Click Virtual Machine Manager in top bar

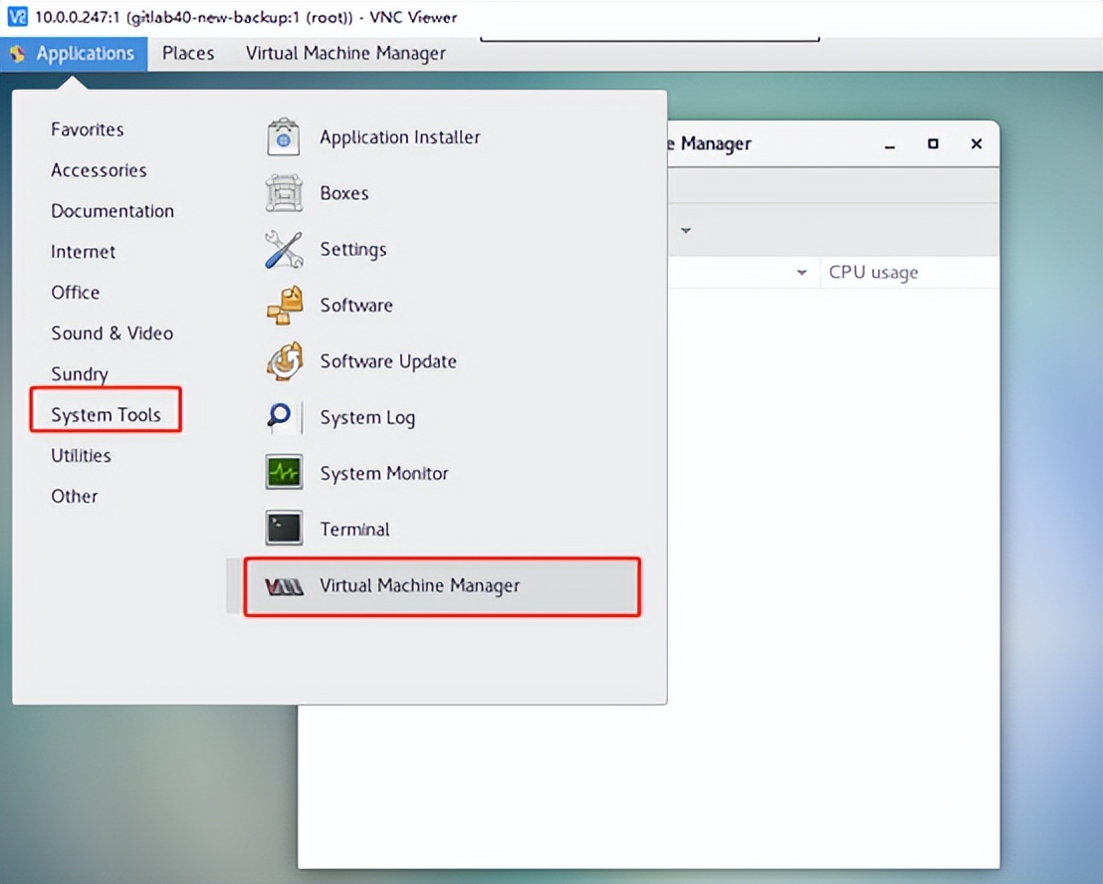tap(345, 54)
